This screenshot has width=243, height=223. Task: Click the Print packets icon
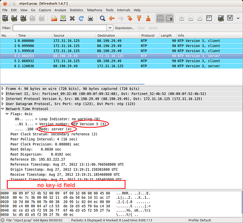(90, 18)
